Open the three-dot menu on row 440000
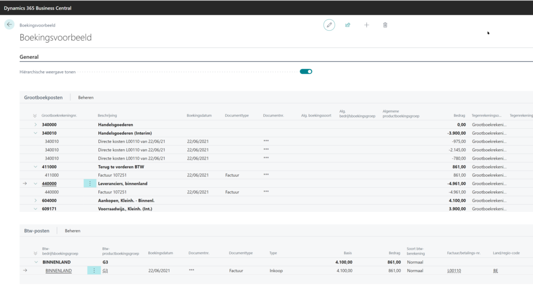This screenshot has height=291, width=533. pyautogui.click(x=90, y=183)
